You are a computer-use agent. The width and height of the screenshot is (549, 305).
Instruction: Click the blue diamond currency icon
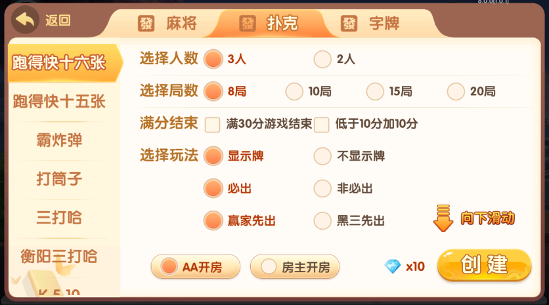[393, 266]
